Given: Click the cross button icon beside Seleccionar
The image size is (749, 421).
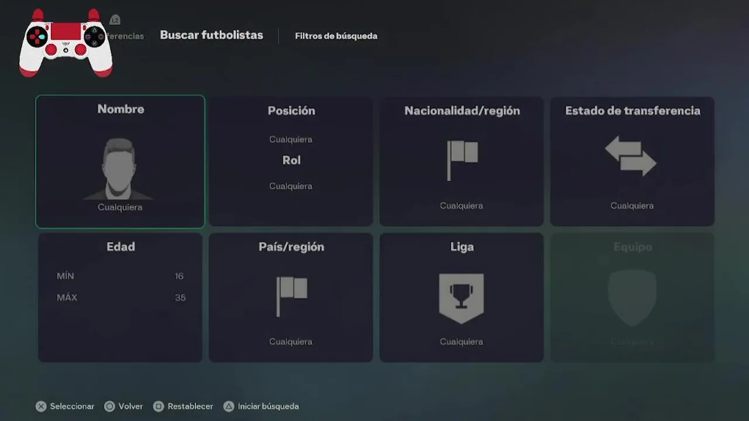Looking at the screenshot, I should [41, 406].
